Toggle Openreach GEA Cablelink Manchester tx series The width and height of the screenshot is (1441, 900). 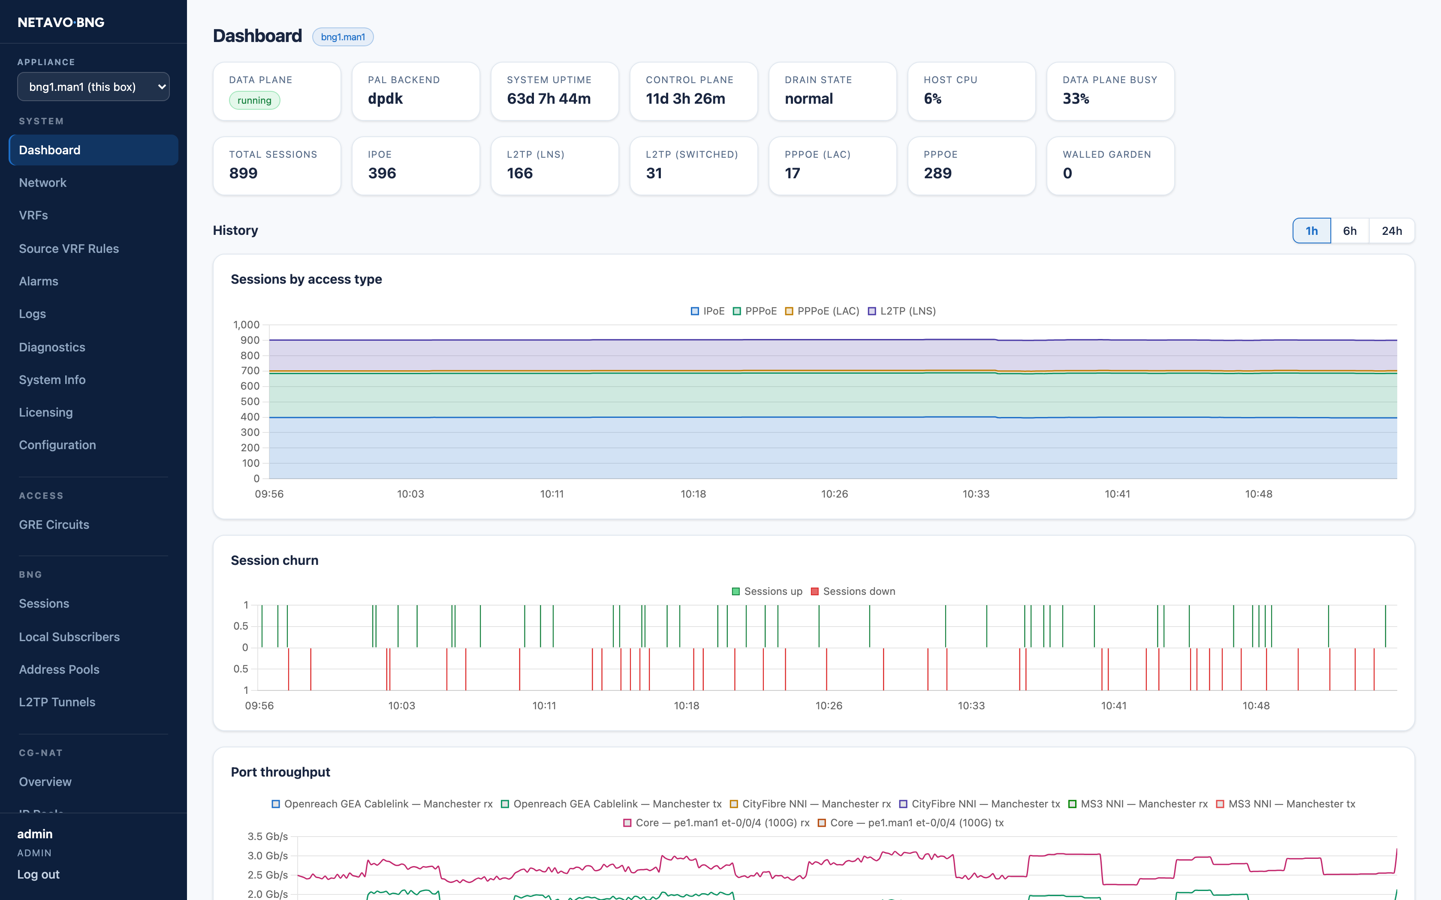coord(611,804)
